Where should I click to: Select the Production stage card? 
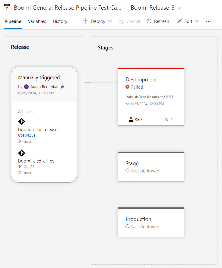(x=151, y=222)
